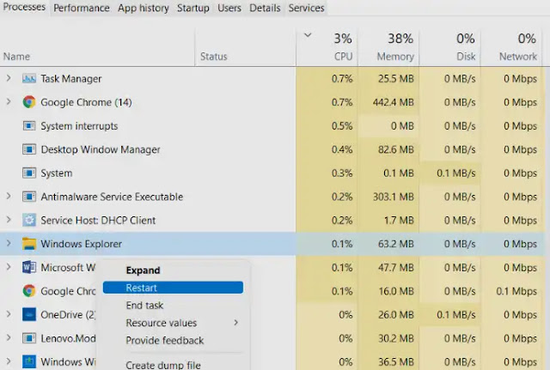
Task: Select the Antimalware Service Executable name
Action: 112,197
